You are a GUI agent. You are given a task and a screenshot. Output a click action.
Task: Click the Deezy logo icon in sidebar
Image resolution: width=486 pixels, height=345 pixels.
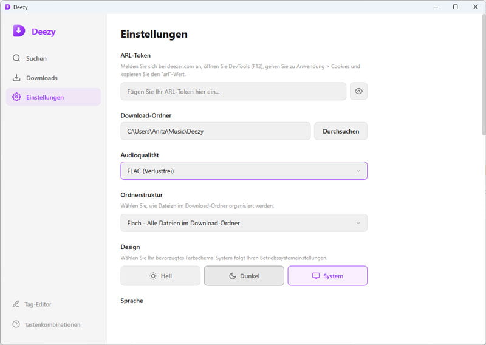click(19, 31)
